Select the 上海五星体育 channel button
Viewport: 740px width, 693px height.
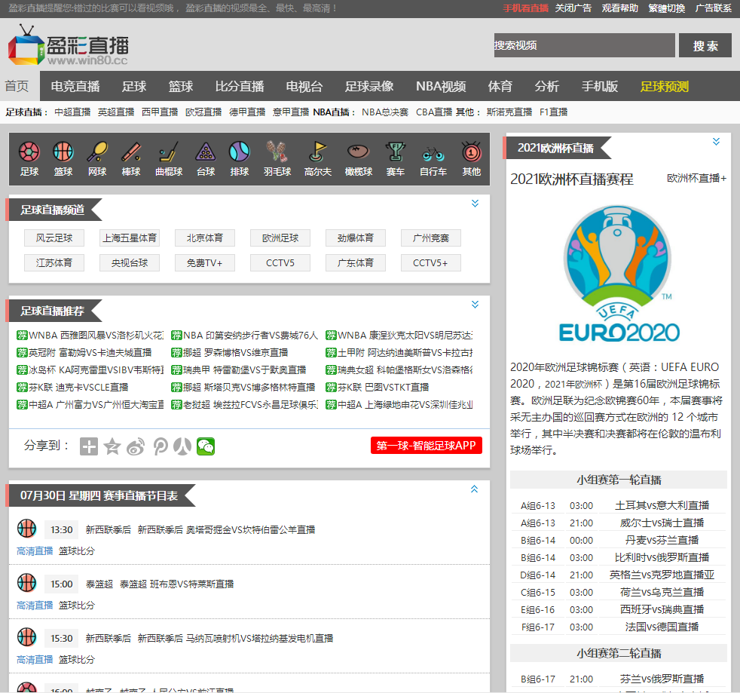130,238
